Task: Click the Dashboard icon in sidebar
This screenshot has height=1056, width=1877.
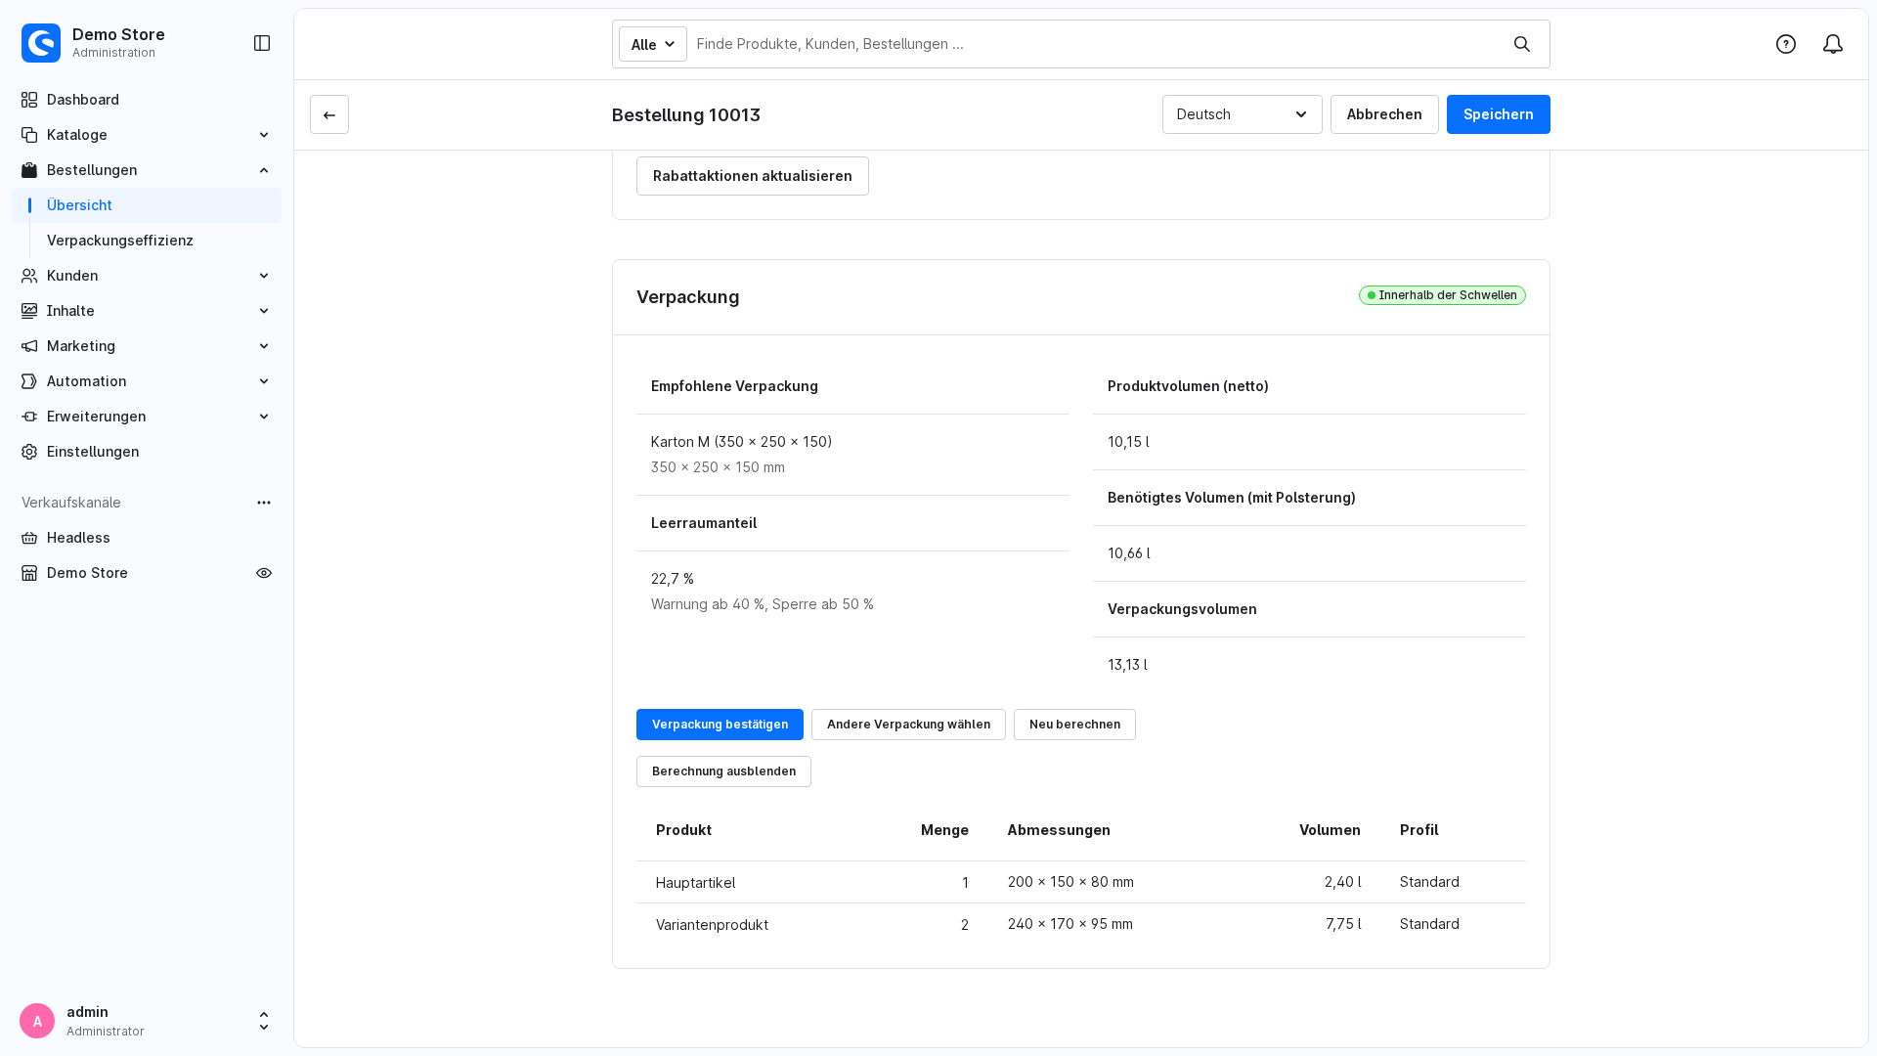Action: click(x=29, y=100)
